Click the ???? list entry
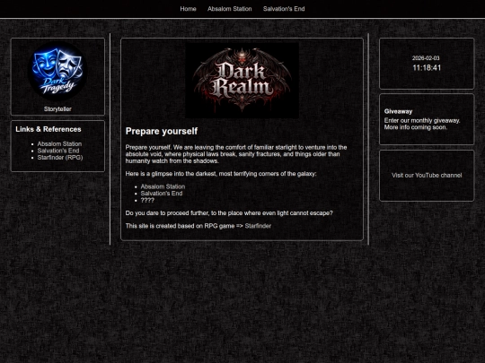The width and height of the screenshot is (485, 363). point(147,200)
